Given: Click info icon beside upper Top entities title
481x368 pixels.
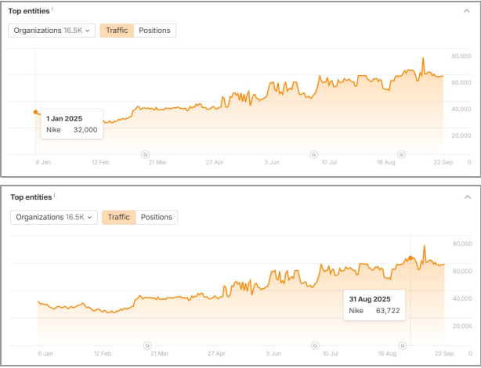Looking at the screenshot, I should click(52, 10).
